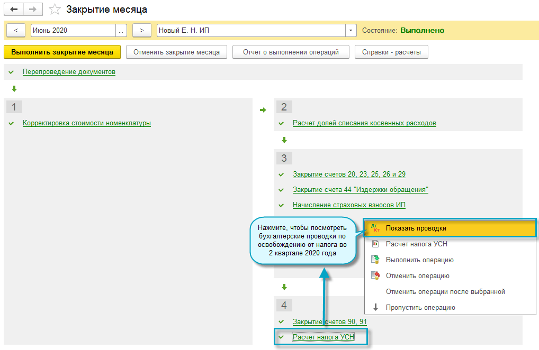Open Корректировка стоимости номенклатуры operation

pyautogui.click(x=87, y=123)
